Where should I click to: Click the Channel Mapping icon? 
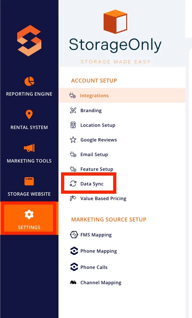pyautogui.click(x=73, y=282)
